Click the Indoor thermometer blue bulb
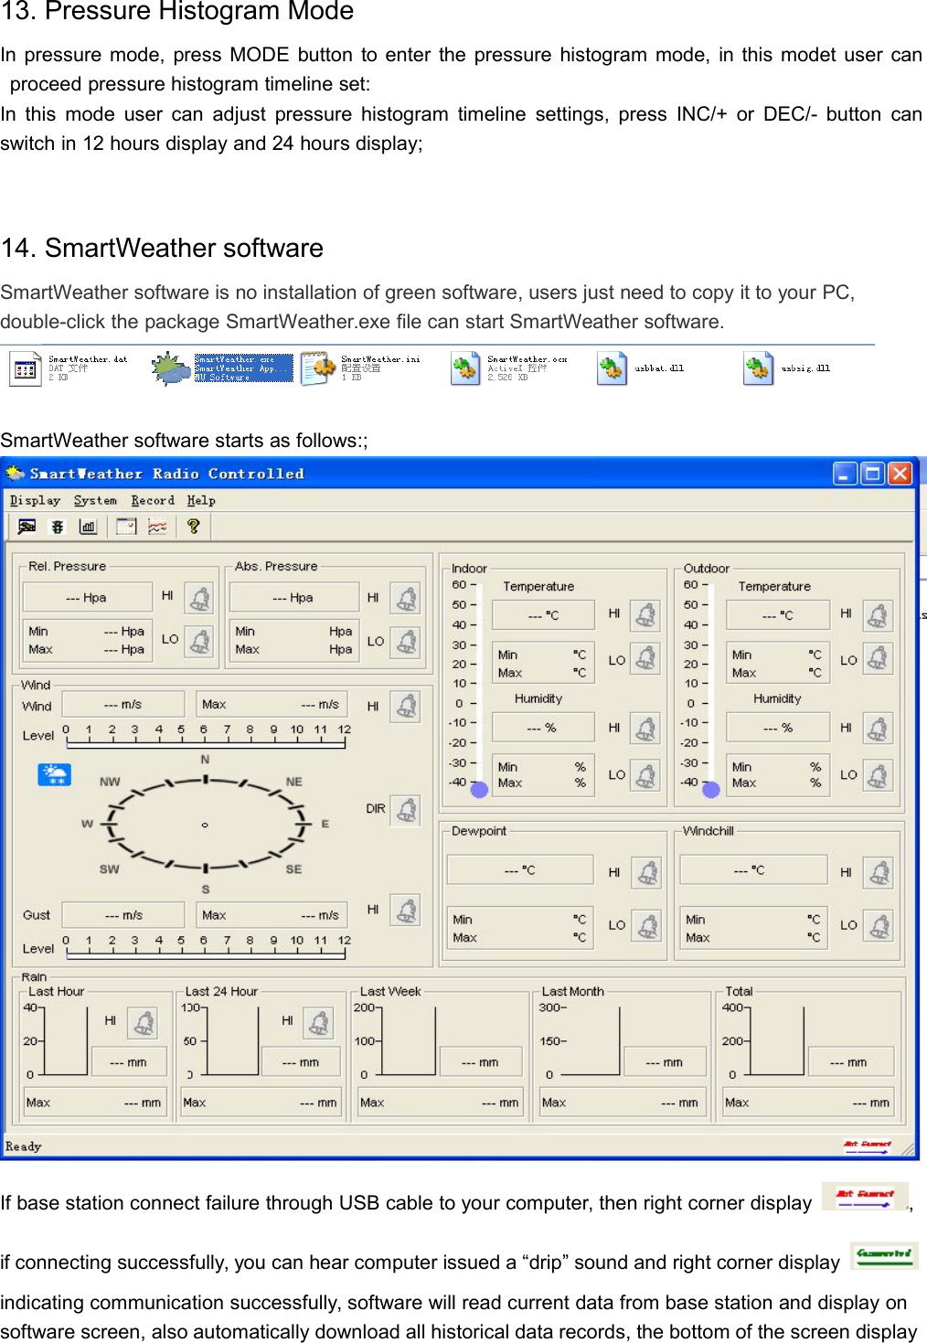This screenshot has width=927, height=1343. pyautogui.click(x=479, y=790)
